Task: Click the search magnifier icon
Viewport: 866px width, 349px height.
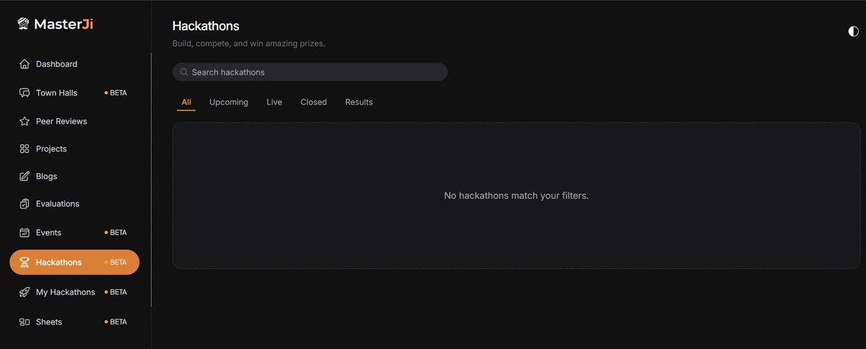Action: pos(184,72)
